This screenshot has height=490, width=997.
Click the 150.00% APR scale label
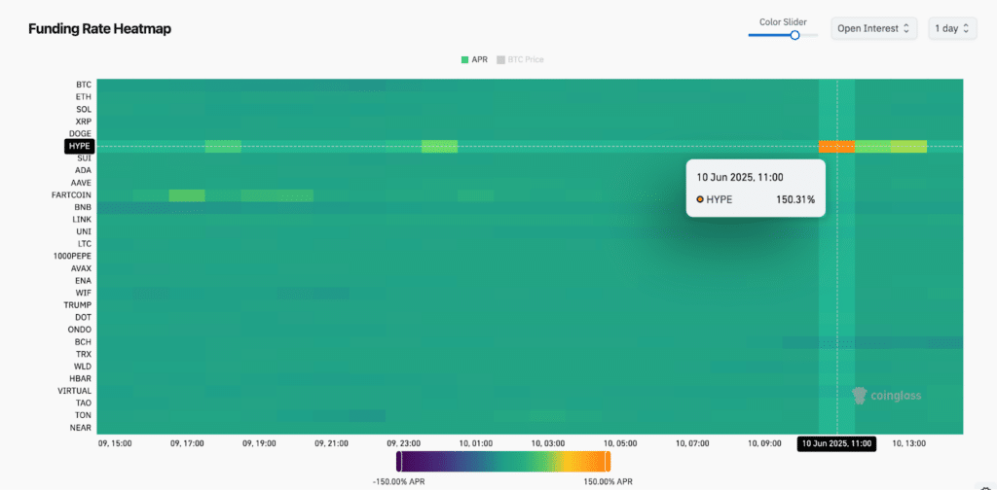pos(608,482)
